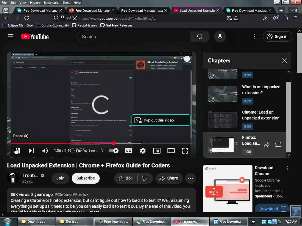Viewport: 302px width, 226px height.
Task: Click the Download button on Chrome ad
Action: pyautogui.click(x=272, y=209)
